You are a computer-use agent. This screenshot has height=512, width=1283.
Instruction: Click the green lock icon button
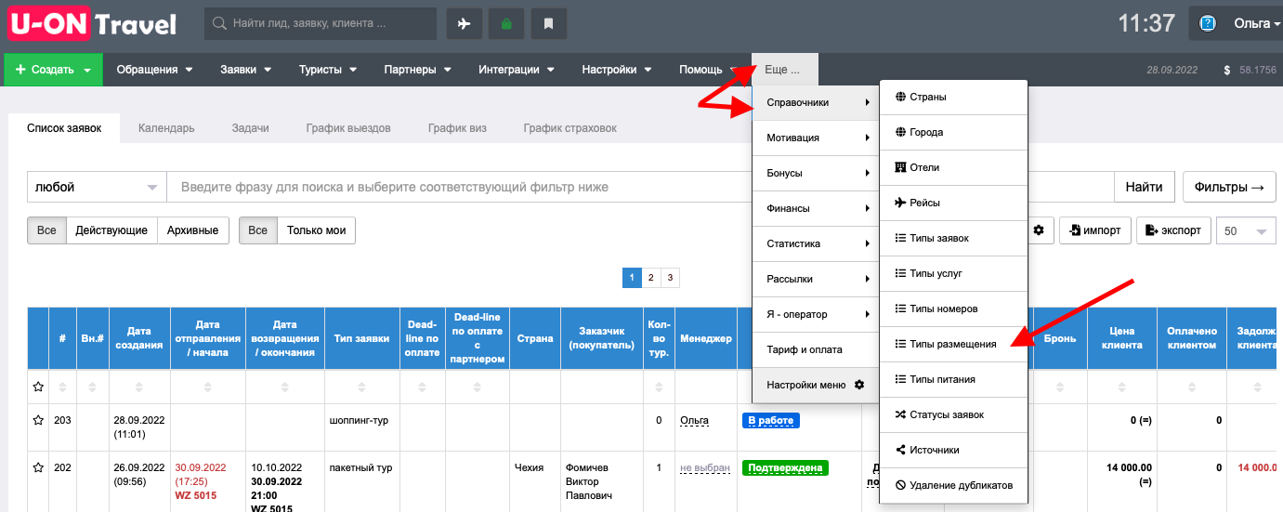[506, 24]
